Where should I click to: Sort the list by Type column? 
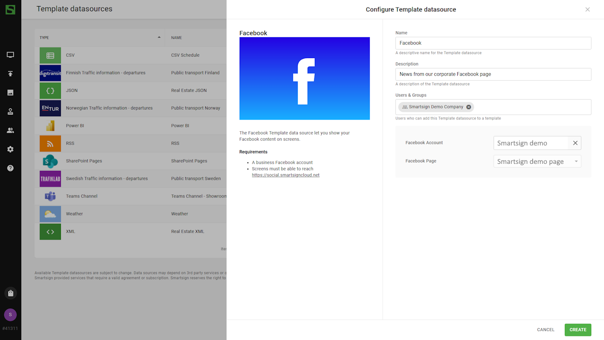click(x=99, y=38)
